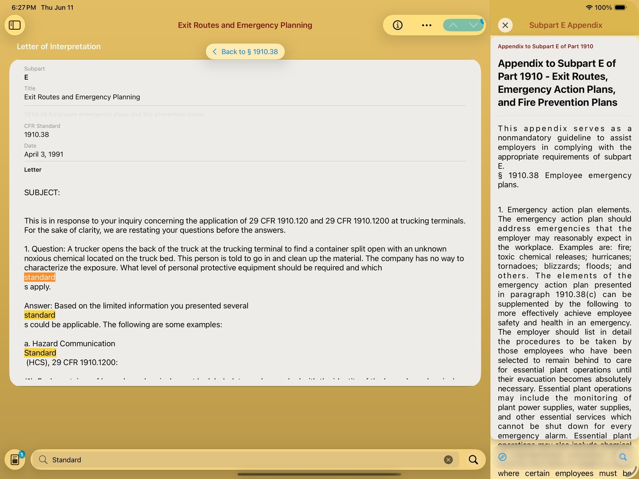Select the 'Letter of Interpretation' heading
The width and height of the screenshot is (639, 479).
(59, 46)
